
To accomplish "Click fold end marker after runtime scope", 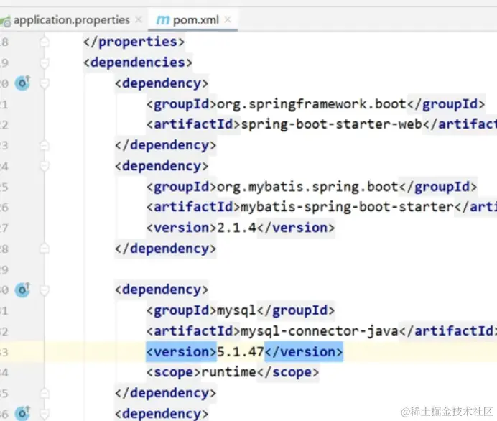I will click(x=45, y=393).
